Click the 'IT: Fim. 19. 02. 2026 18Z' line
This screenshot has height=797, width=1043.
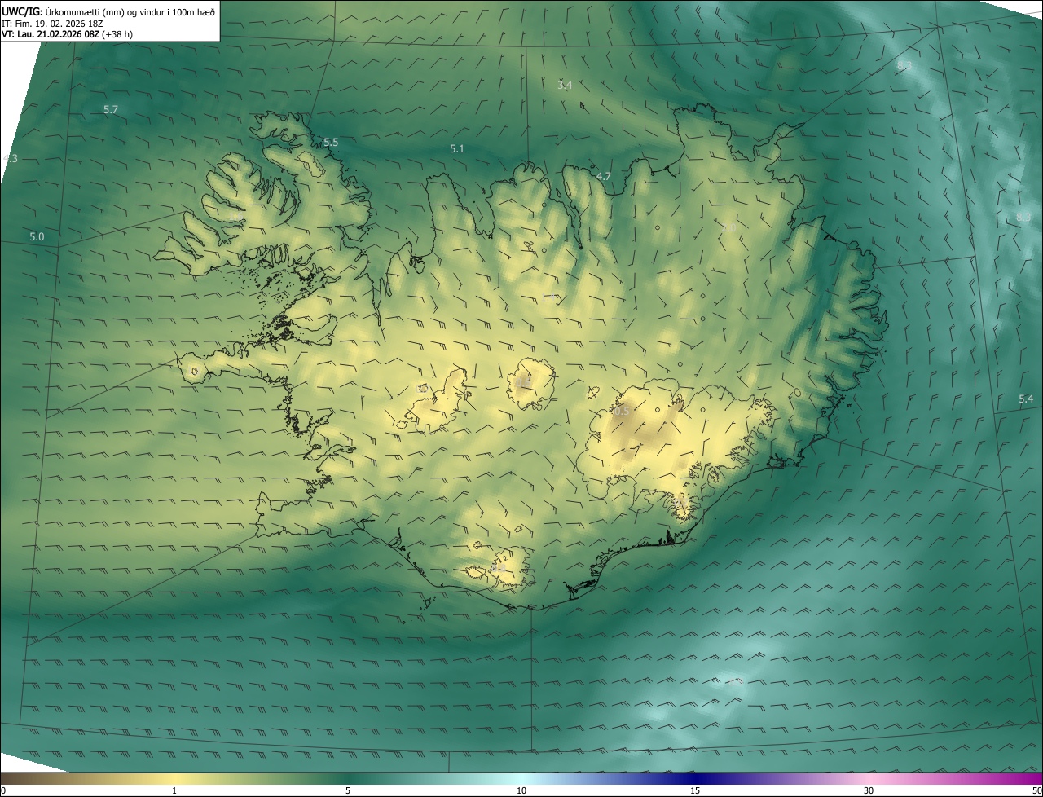pos(53,22)
